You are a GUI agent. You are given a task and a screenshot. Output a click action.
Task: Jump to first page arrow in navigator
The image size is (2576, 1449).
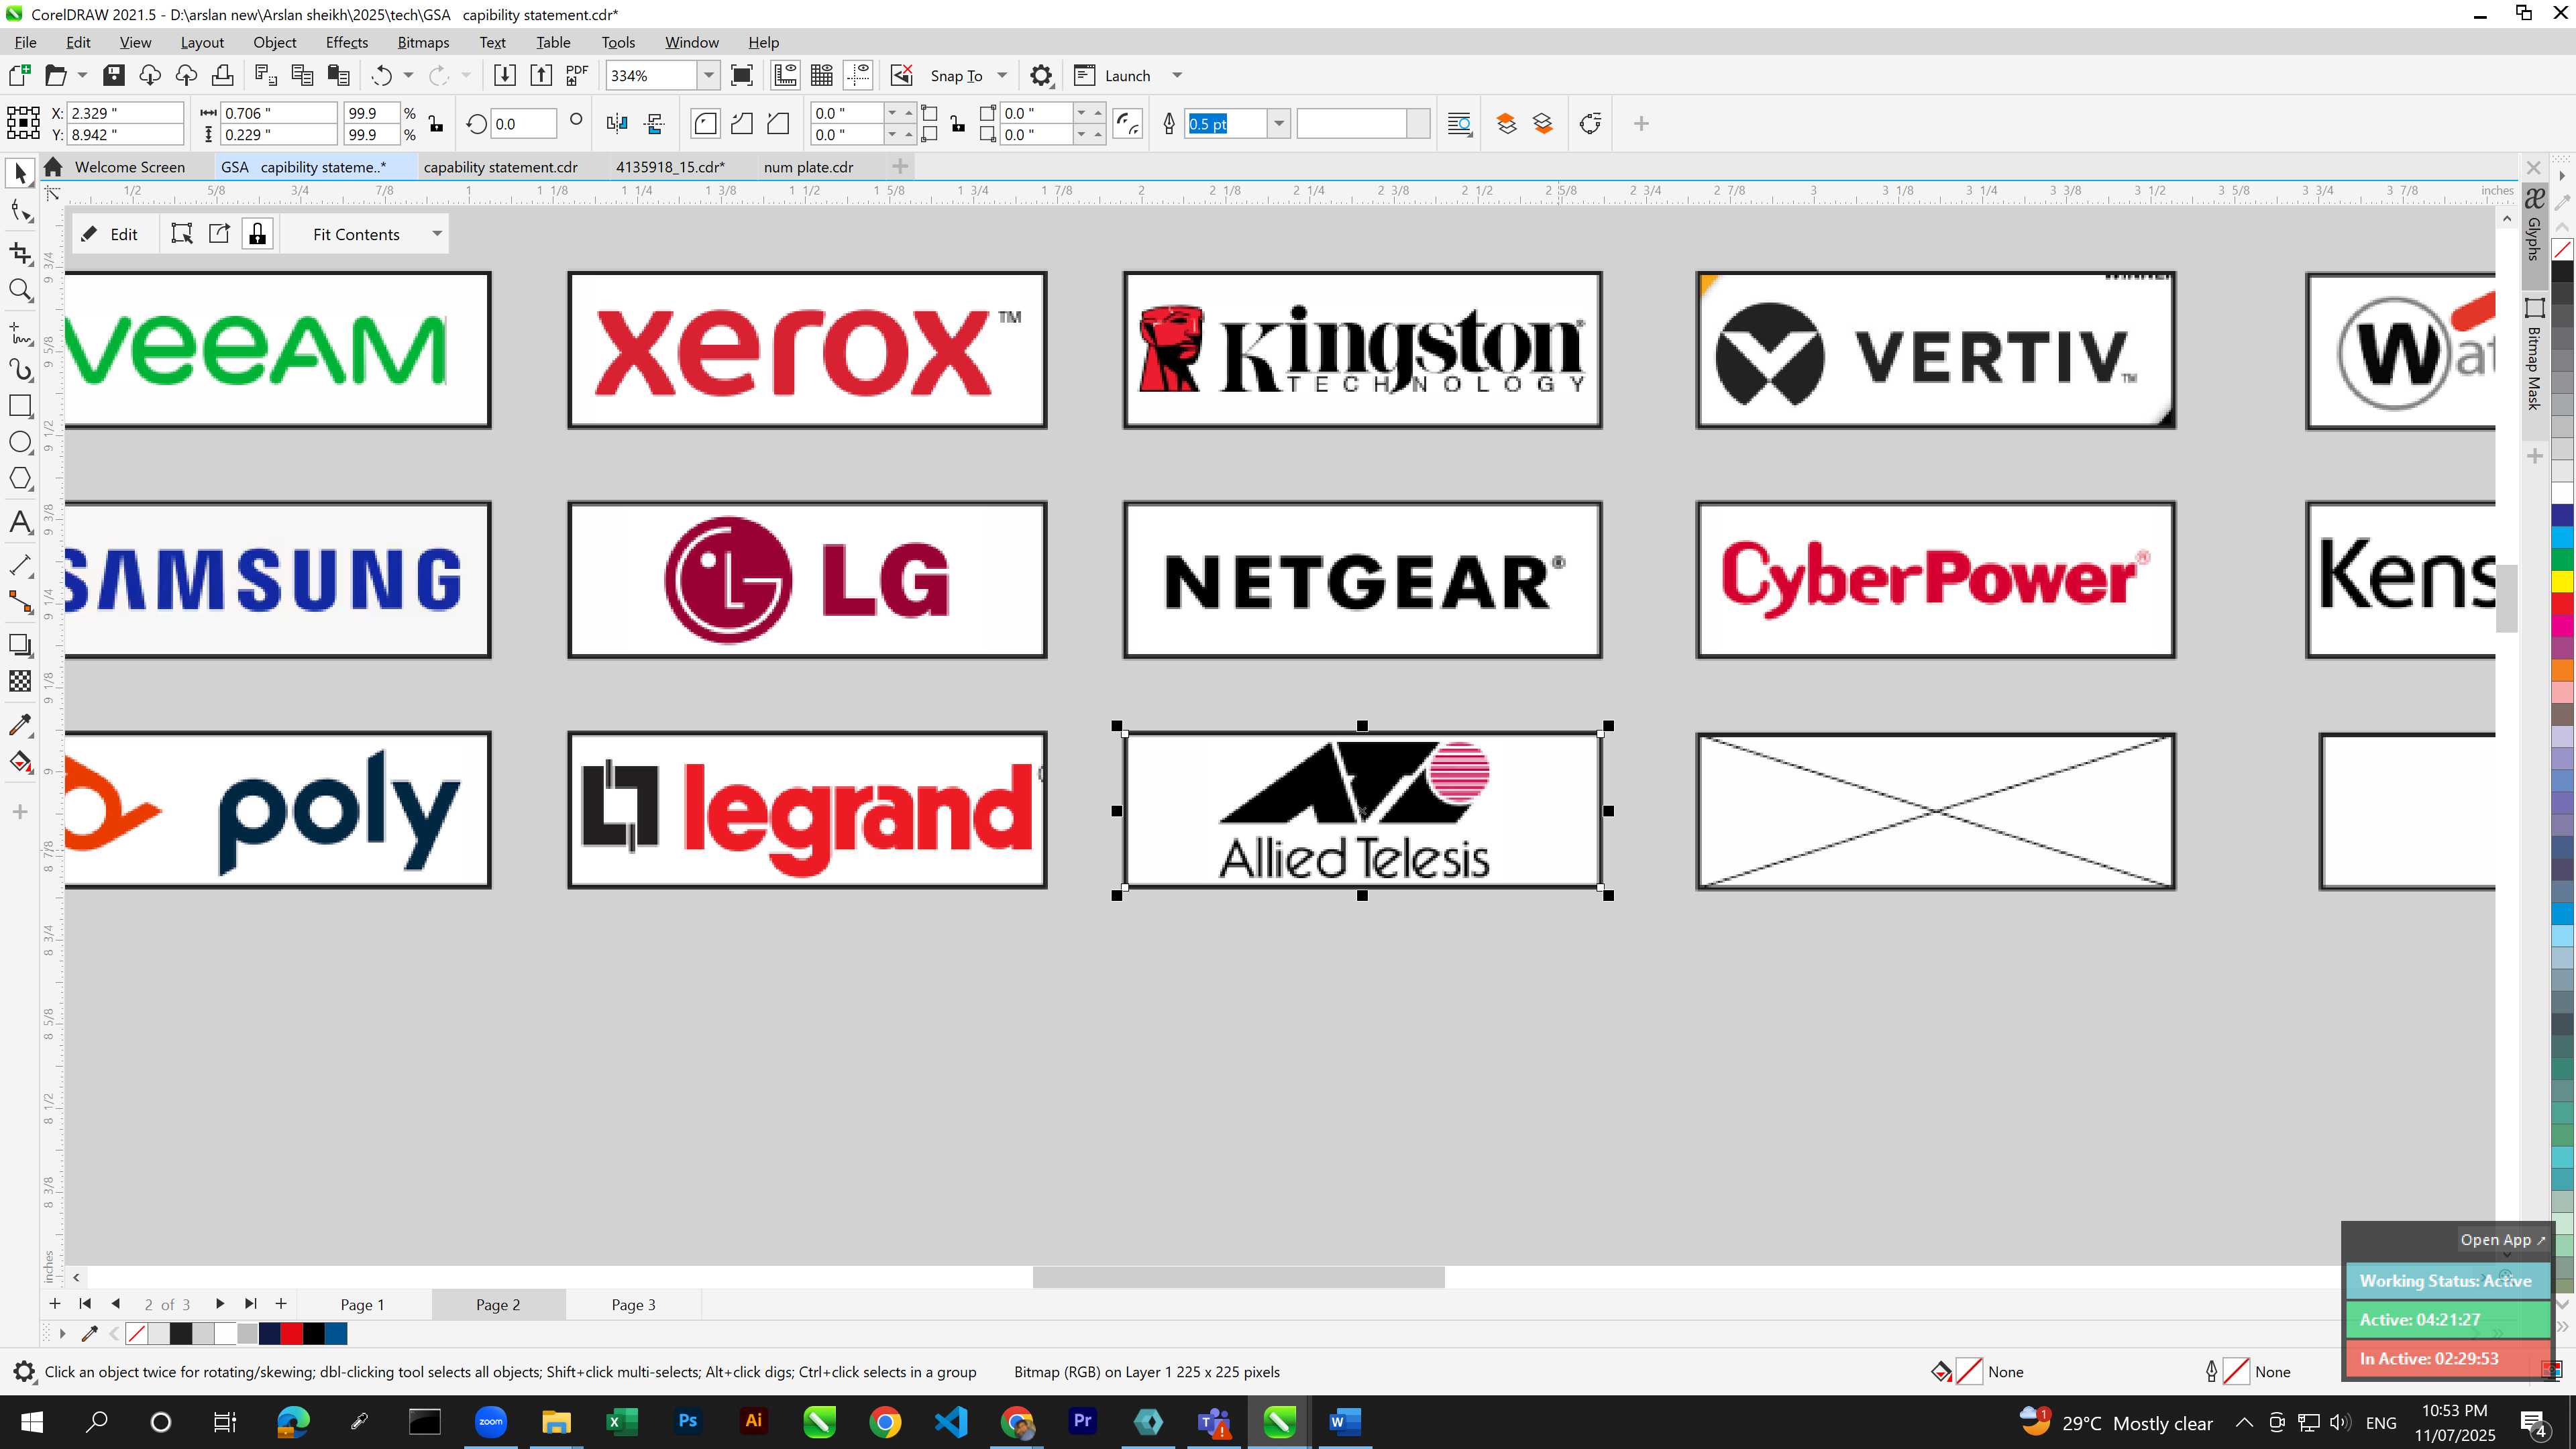point(85,1304)
